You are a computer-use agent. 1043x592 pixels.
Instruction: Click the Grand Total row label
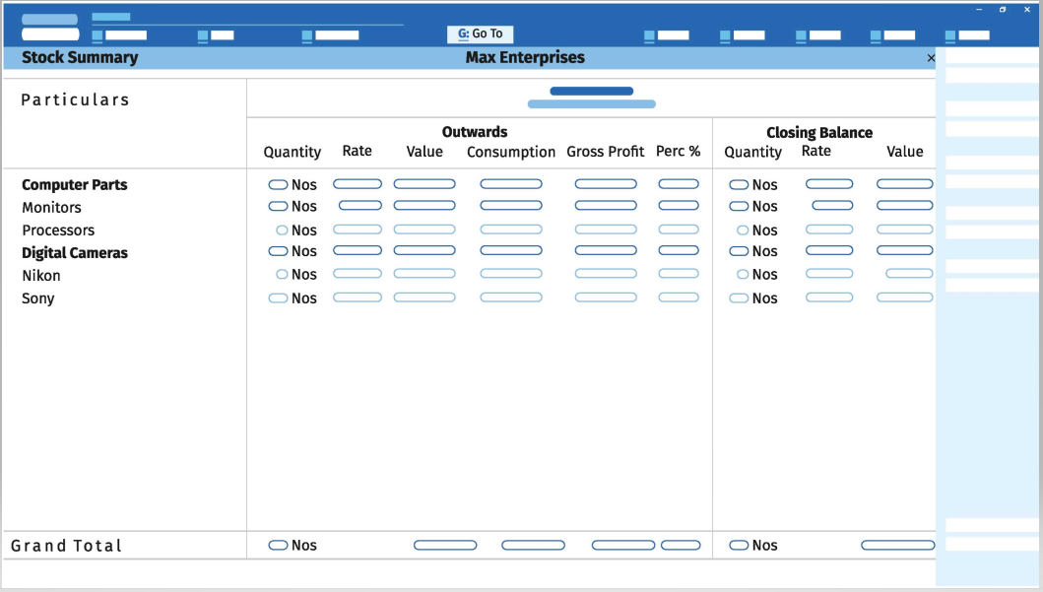(x=67, y=546)
